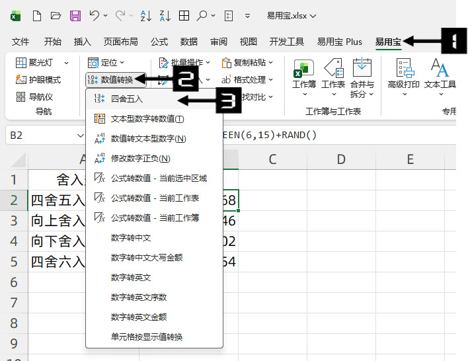Expand the 定位 dropdown
The image size is (468, 361).
[x=106, y=62]
